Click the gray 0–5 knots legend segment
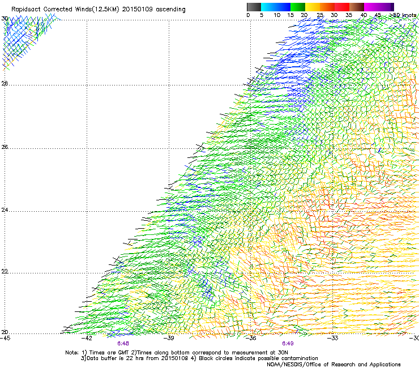419x368 pixels. 254,7
